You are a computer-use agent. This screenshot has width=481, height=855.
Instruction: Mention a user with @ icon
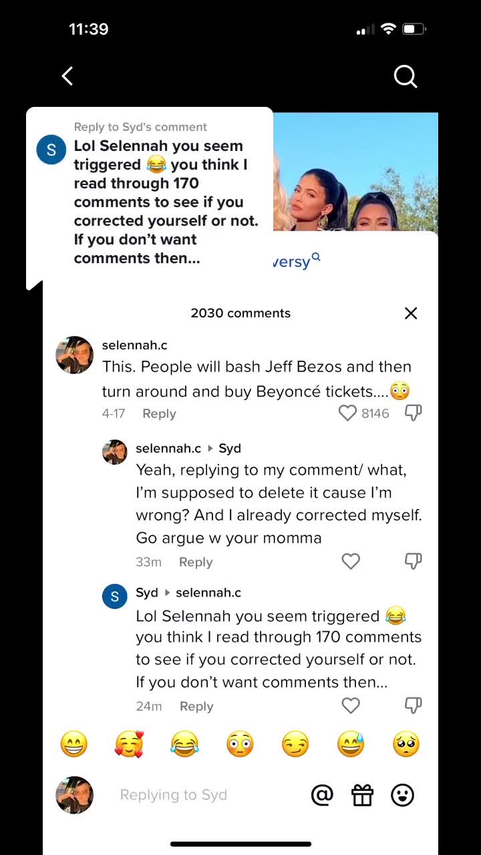point(322,795)
